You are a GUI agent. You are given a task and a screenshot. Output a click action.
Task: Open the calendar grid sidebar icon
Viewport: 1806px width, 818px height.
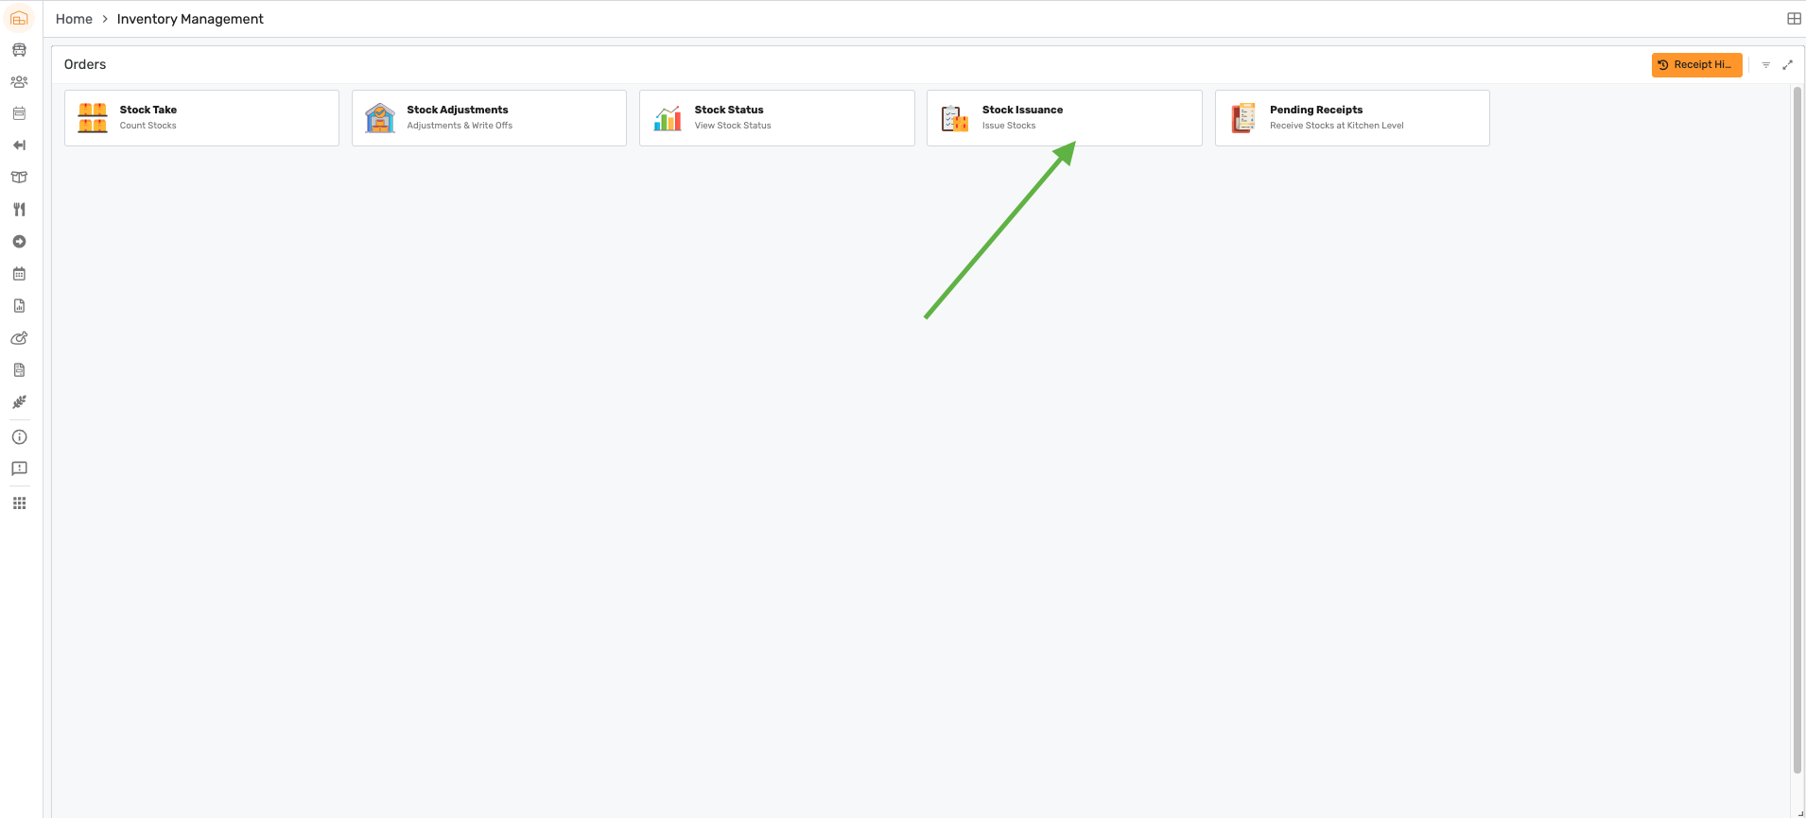[19, 274]
